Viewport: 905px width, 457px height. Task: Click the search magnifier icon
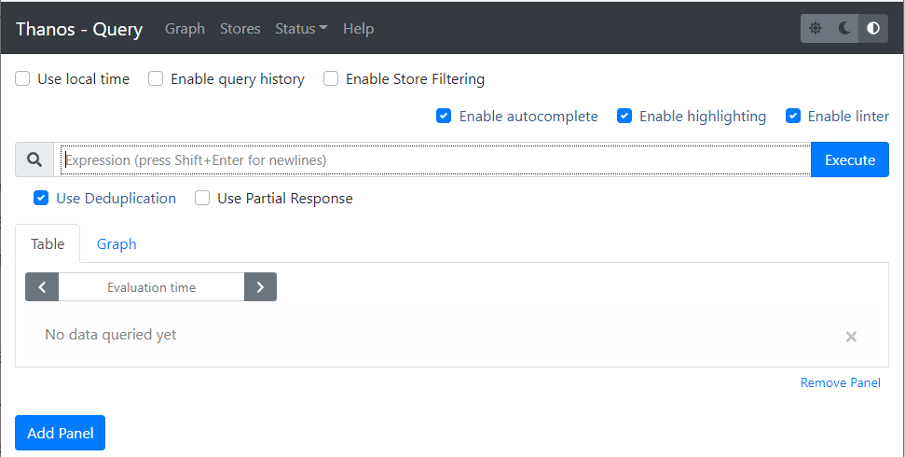click(34, 160)
